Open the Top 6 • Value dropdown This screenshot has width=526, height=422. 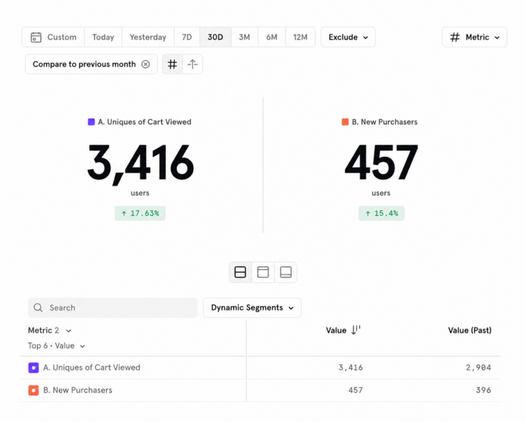[56, 346]
